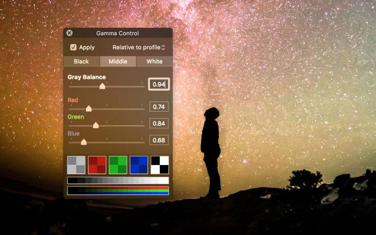Switch to the Black tab
The height and width of the screenshot is (235, 376).
(81, 62)
